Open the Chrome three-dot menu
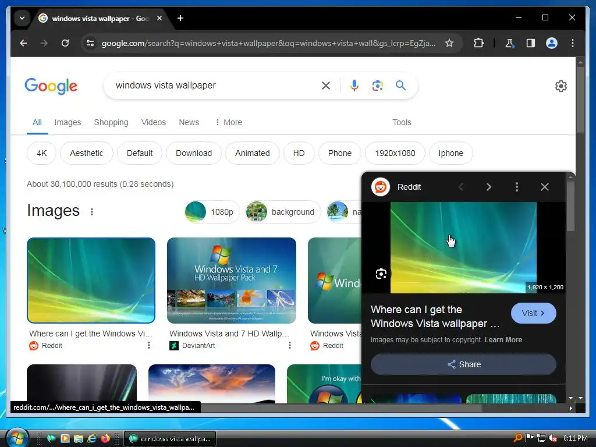 point(573,43)
